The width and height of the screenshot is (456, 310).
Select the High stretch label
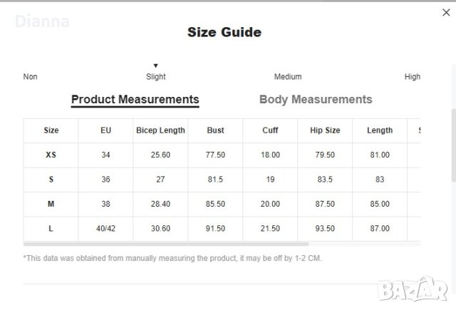[x=412, y=77]
